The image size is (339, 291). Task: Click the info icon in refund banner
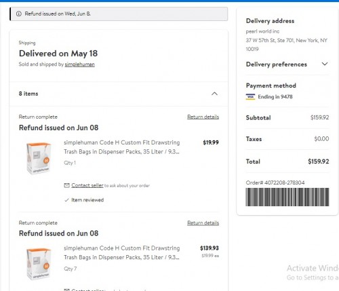coord(19,14)
